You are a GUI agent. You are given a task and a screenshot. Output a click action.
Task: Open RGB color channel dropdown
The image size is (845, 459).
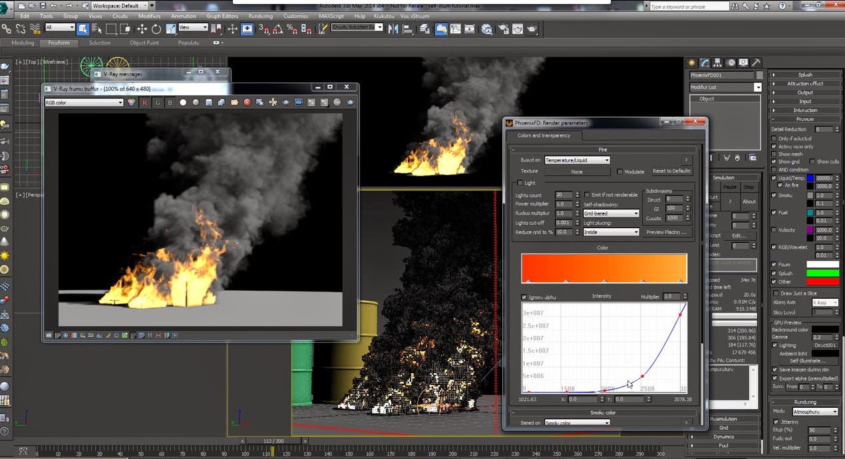point(84,102)
